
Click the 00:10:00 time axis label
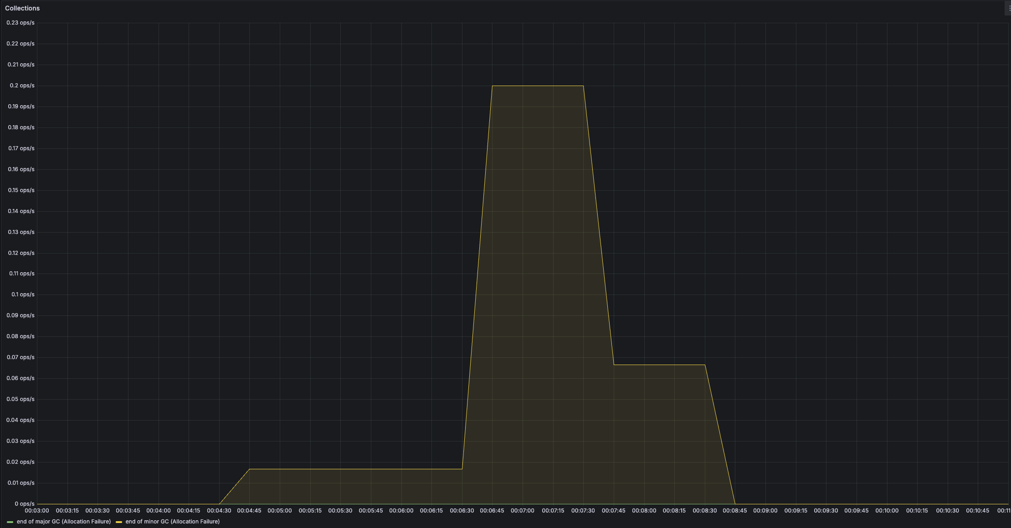tap(887, 511)
